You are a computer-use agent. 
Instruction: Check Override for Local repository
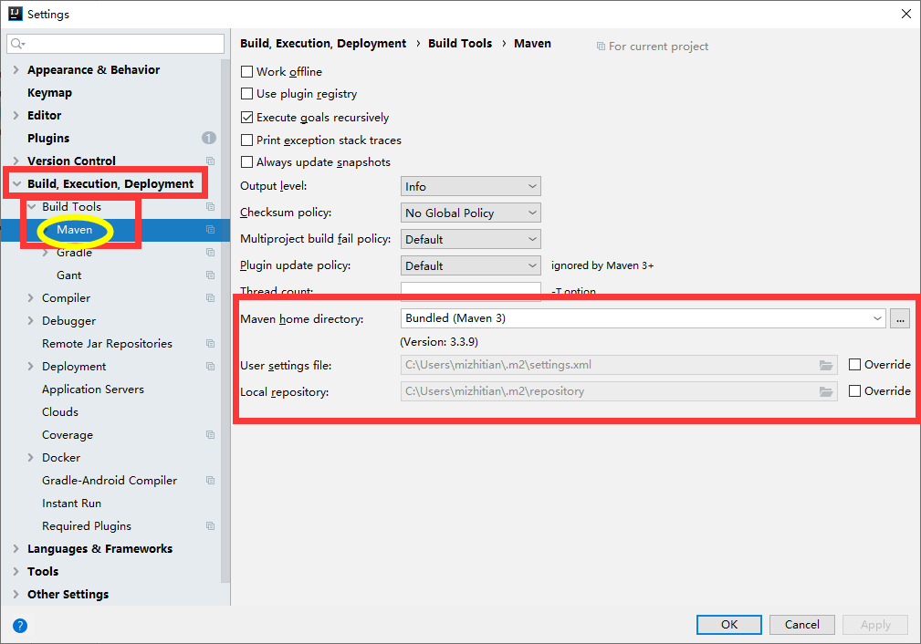[x=855, y=391]
